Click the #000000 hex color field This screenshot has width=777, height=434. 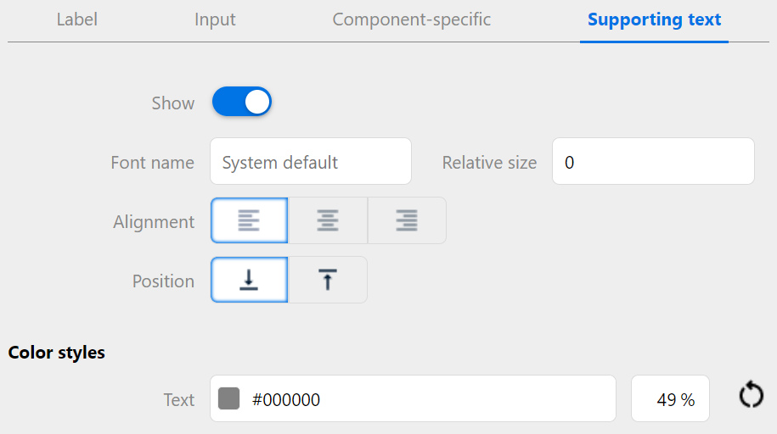point(425,399)
